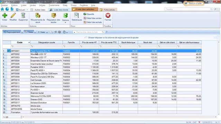
Task: Click the blue document icon beside pie chart
Action: (x=12, y=9)
